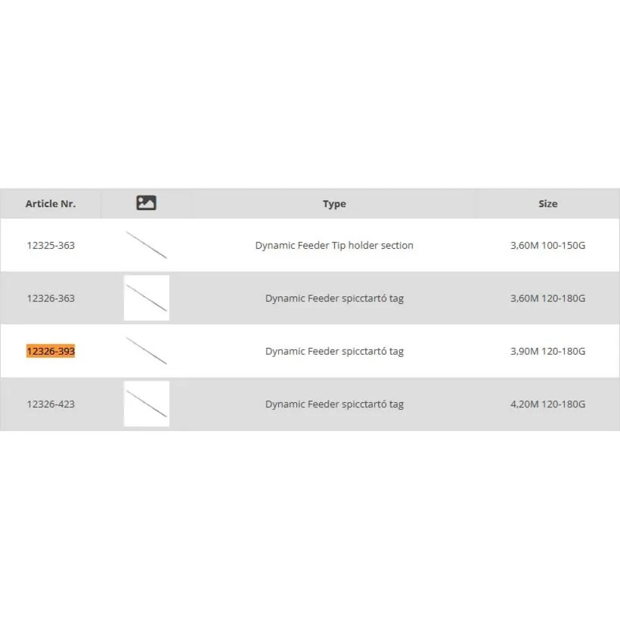
Task: Click the 4,20M 120-180G size cell
Action: click(x=547, y=404)
